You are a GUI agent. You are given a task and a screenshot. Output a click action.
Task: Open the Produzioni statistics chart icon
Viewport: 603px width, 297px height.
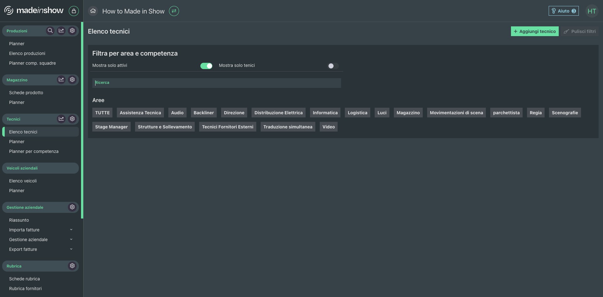pos(61,31)
